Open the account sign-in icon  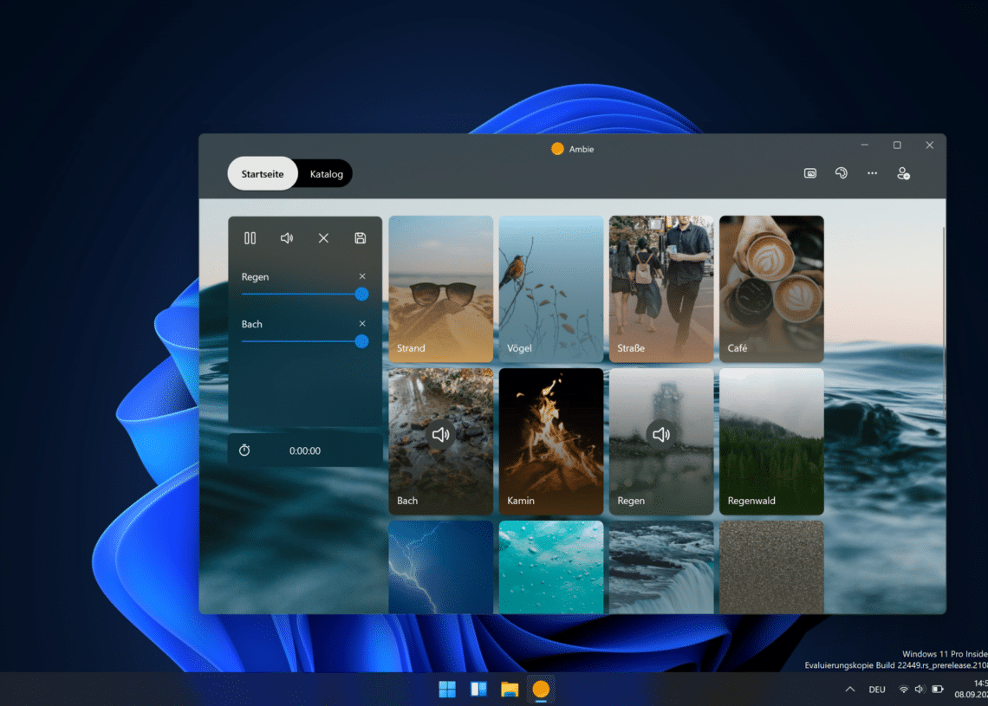pos(903,173)
